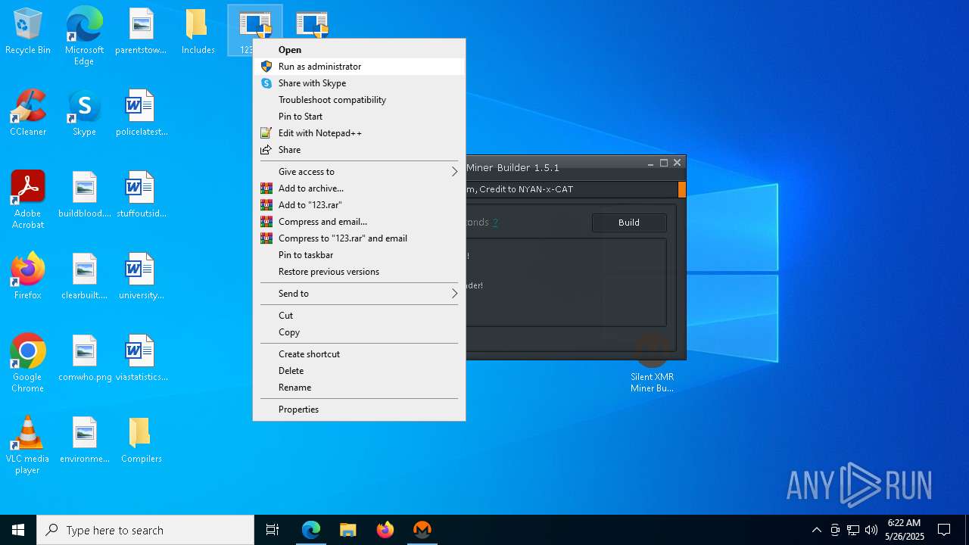The image size is (969, 545).
Task: Select the buildblood image file on the desktop
Action: [84, 195]
